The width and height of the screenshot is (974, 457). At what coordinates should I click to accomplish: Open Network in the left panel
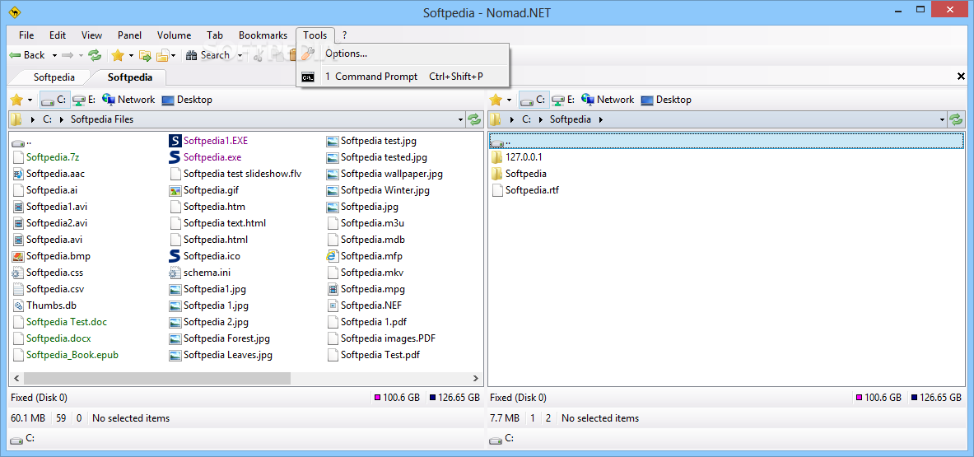[x=128, y=100]
